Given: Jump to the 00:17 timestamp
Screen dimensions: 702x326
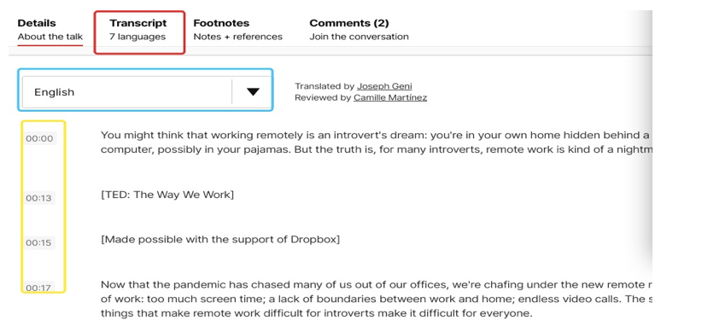Looking at the screenshot, I should pos(38,288).
